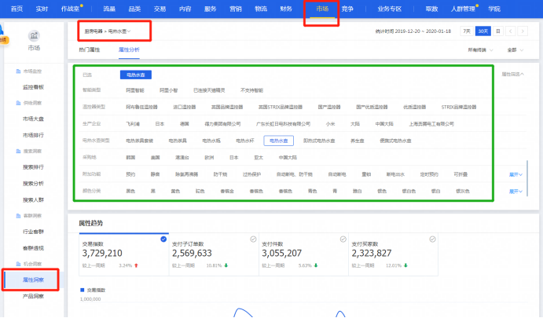Check the 支付件数 metric card
543x318 pixels.
pyautogui.click(x=342, y=239)
